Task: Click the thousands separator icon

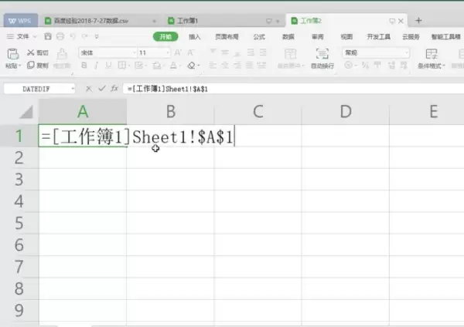Action: click(x=377, y=66)
